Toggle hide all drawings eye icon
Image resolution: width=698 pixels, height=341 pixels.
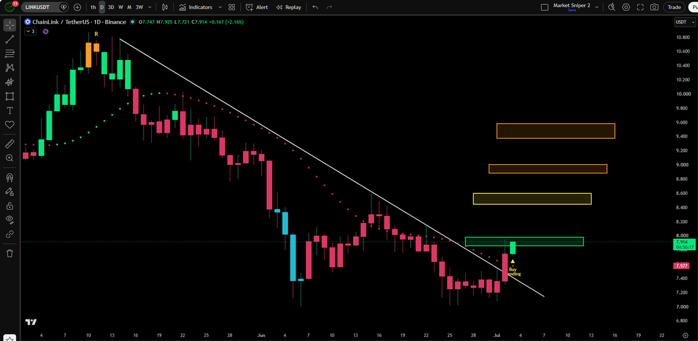pos(10,219)
